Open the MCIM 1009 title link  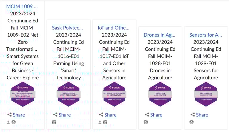click(22, 7)
